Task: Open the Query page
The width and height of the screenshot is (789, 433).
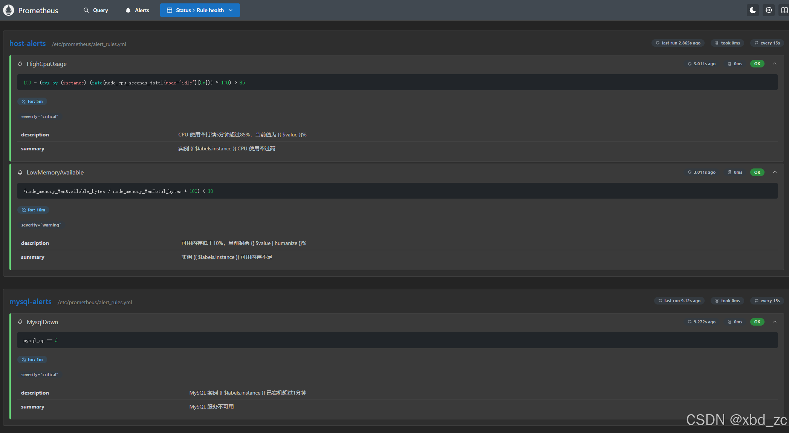Action: pyautogui.click(x=100, y=10)
